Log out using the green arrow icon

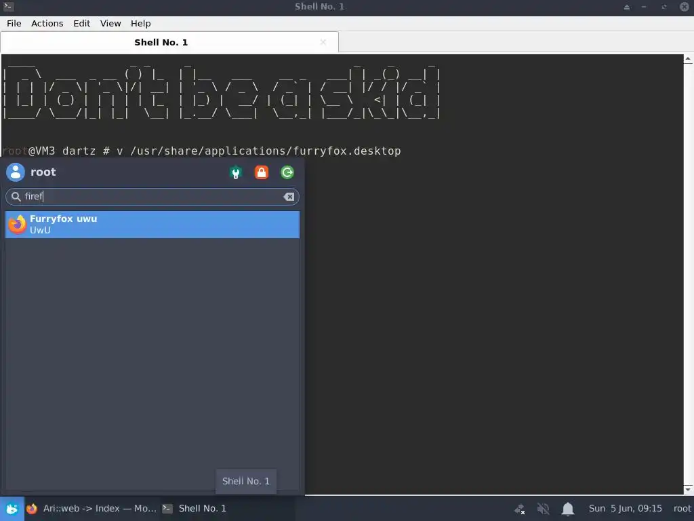tap(287, 172)
